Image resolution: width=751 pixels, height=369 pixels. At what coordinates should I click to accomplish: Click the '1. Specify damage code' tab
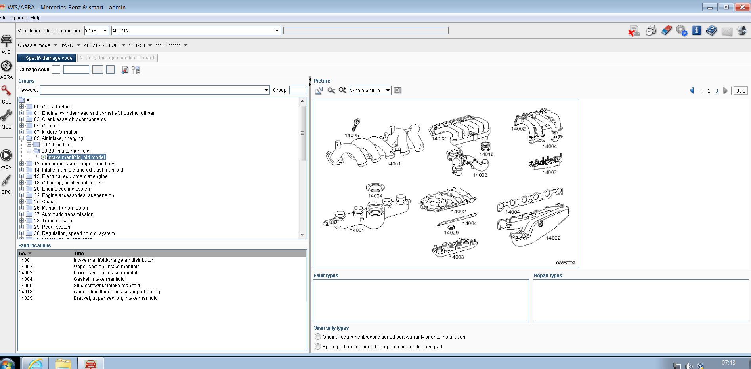[46, 58]
